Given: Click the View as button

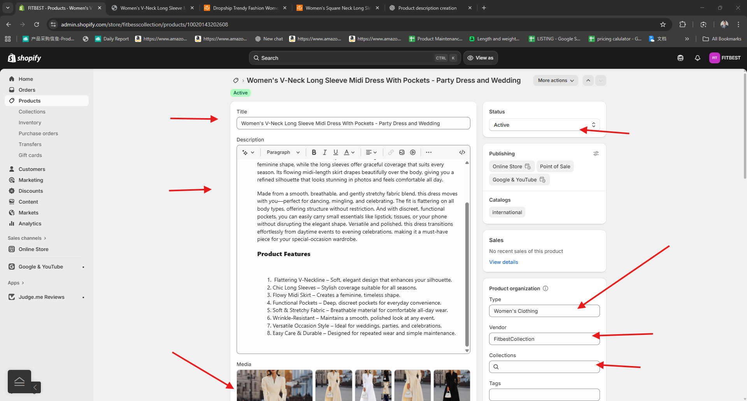Looking at the screenshot, I should (480, 58).
